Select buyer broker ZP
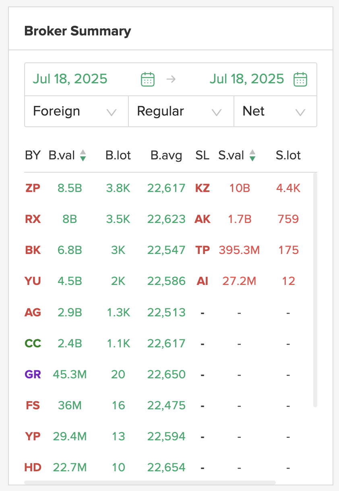 pyautogui.click(x=33, y=188)
